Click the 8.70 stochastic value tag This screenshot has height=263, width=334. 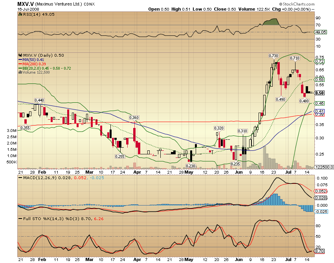point(319,251)
